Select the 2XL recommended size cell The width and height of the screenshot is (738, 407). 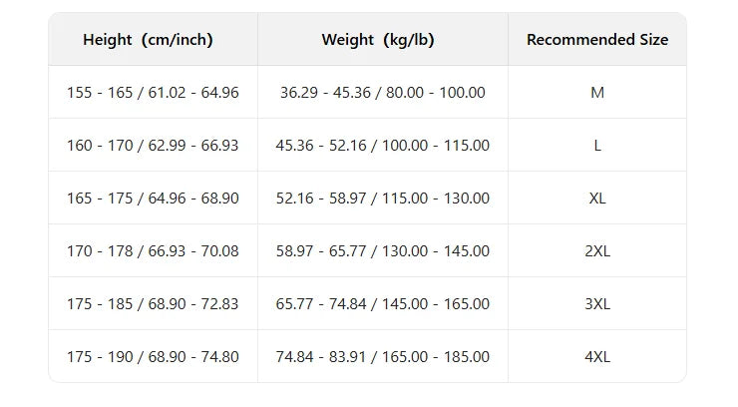pyautogui.click(x=597, y=251)
